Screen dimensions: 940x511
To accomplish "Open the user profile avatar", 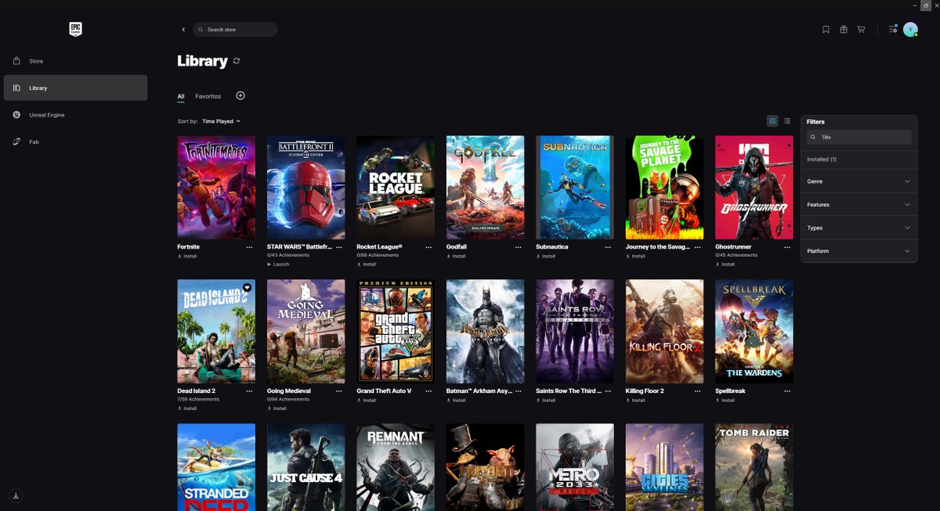I will pyautogui.click(x=910, y=30).
